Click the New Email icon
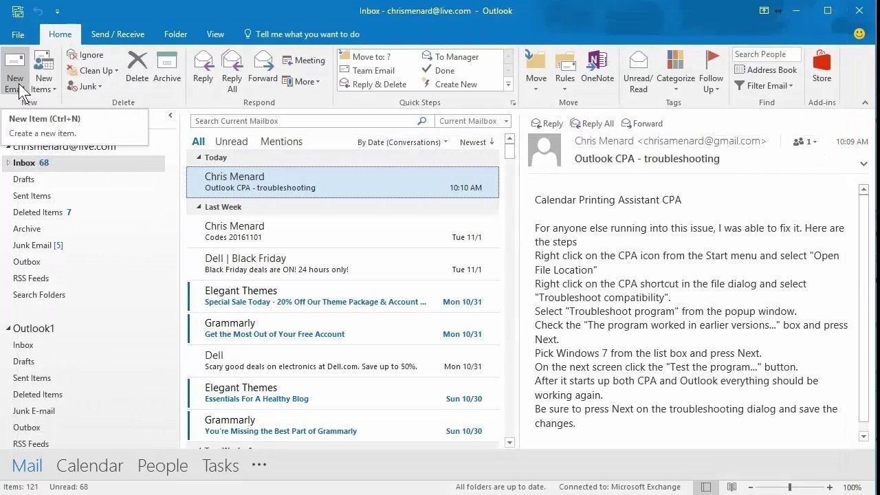 coord(15,60)
